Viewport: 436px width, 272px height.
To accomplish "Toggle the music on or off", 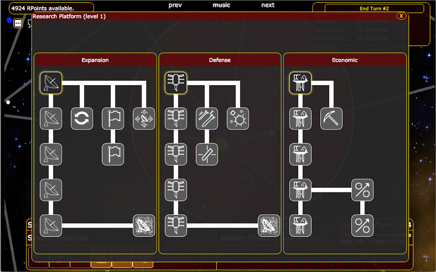I will 221,5.
